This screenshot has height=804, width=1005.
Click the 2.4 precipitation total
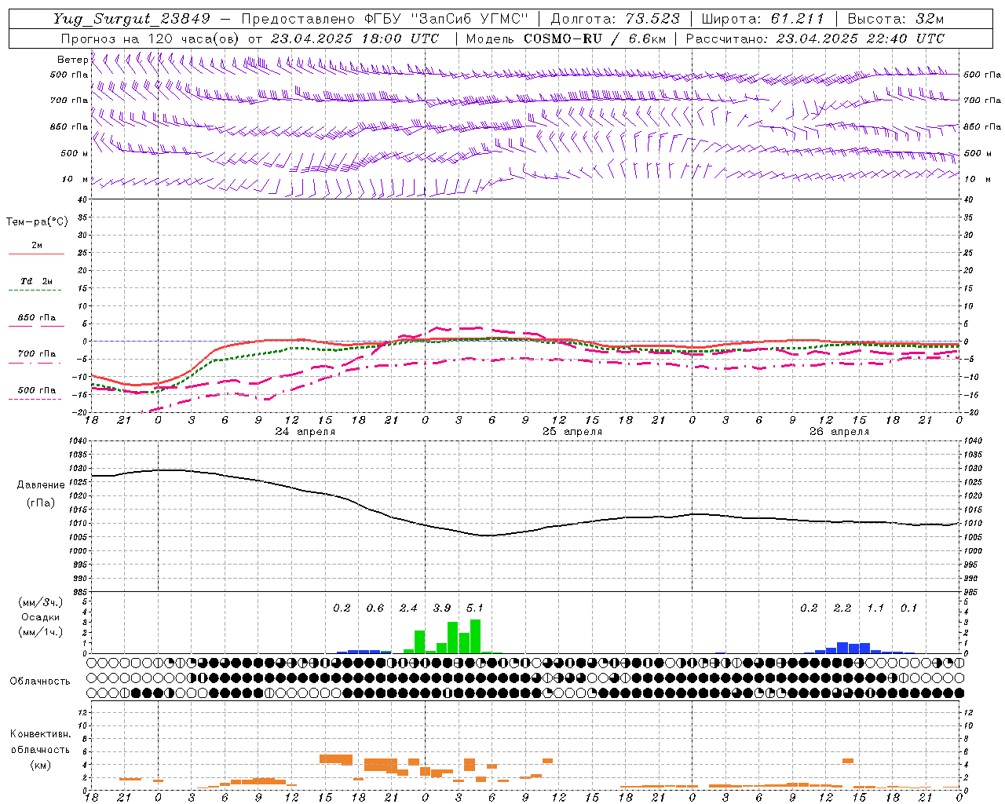[408, 608]
